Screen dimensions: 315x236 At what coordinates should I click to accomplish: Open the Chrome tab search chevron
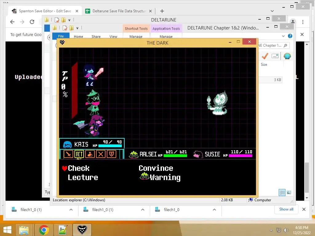point(272,11)
